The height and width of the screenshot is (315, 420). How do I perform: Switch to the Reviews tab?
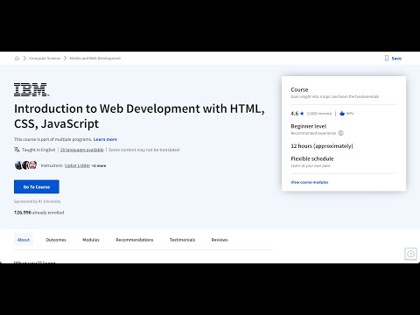220,240
